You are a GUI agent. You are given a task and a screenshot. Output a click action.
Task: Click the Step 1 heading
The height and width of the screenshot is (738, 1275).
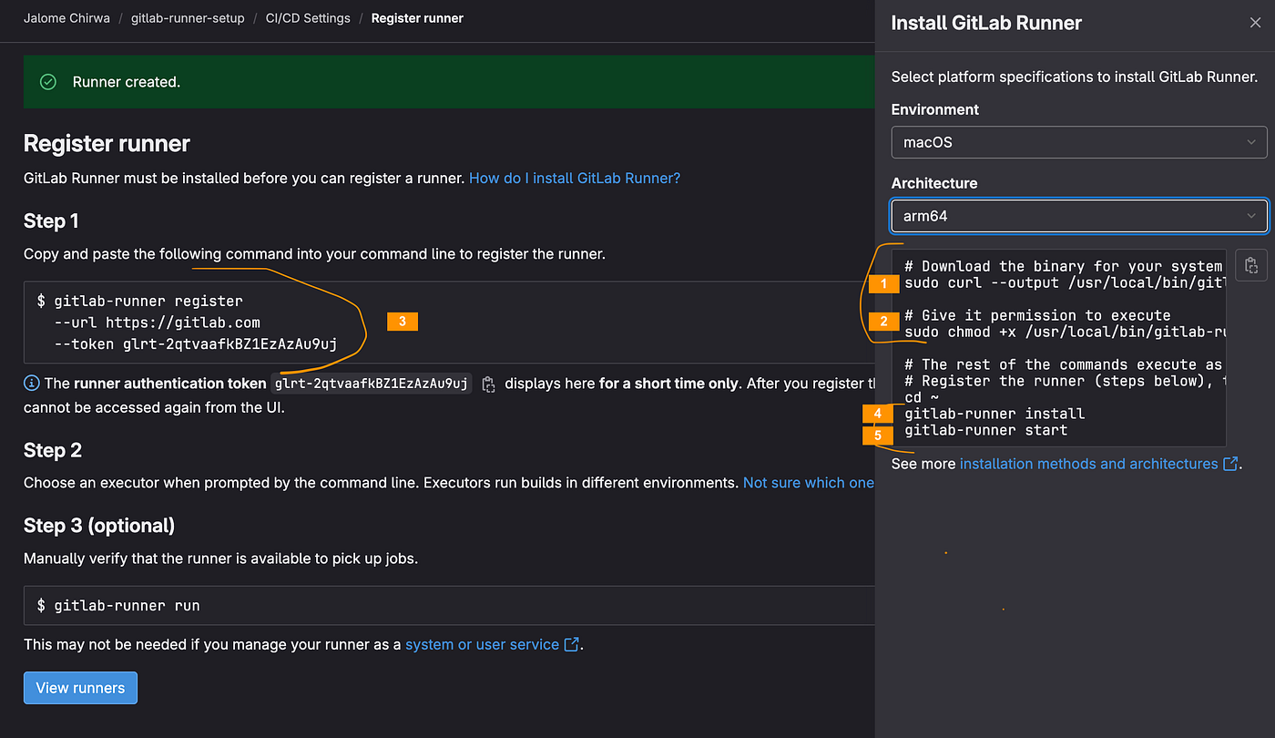tap(51, 221)
